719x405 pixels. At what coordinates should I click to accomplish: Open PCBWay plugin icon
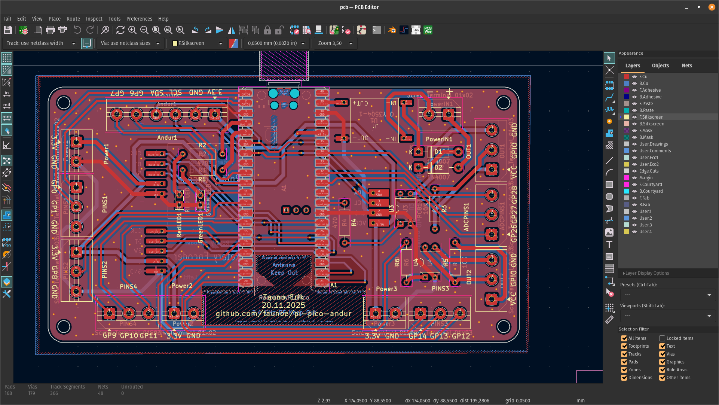(428, 30)
